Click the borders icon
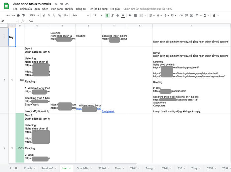The width and height of the screenshot is (231, 172). [x=136, y=15]
